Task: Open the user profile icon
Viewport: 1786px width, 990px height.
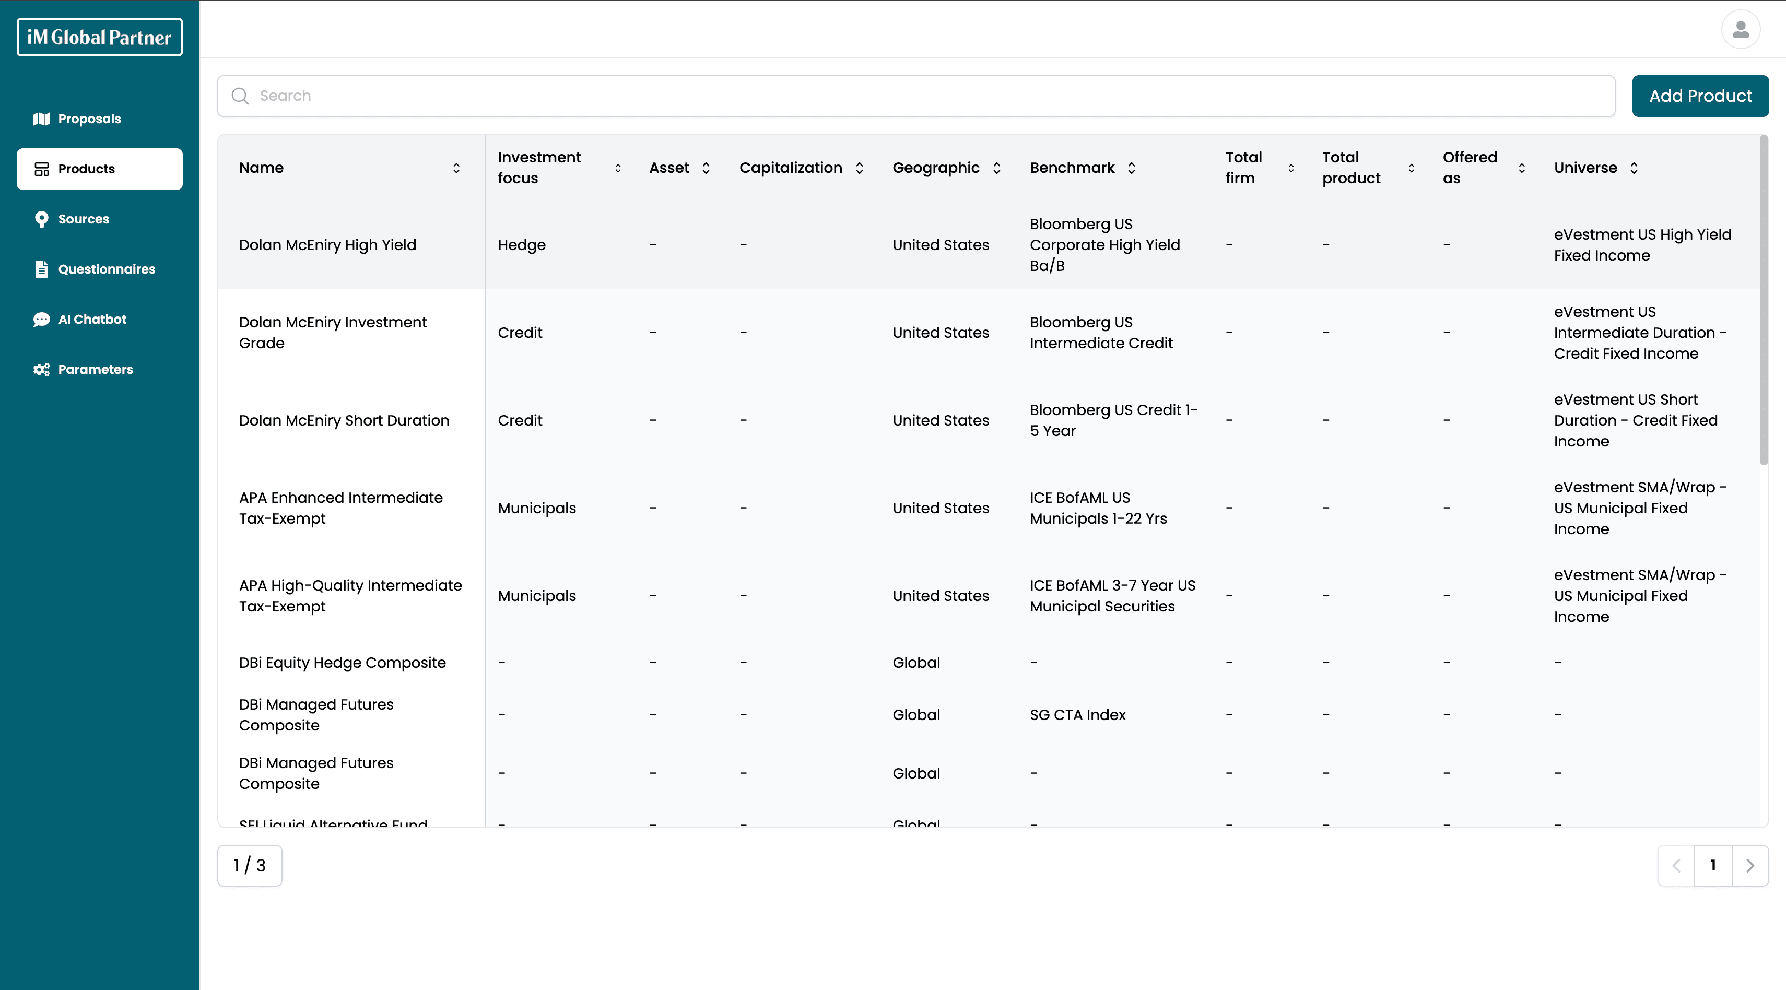Action: (x=1741, y=29)
